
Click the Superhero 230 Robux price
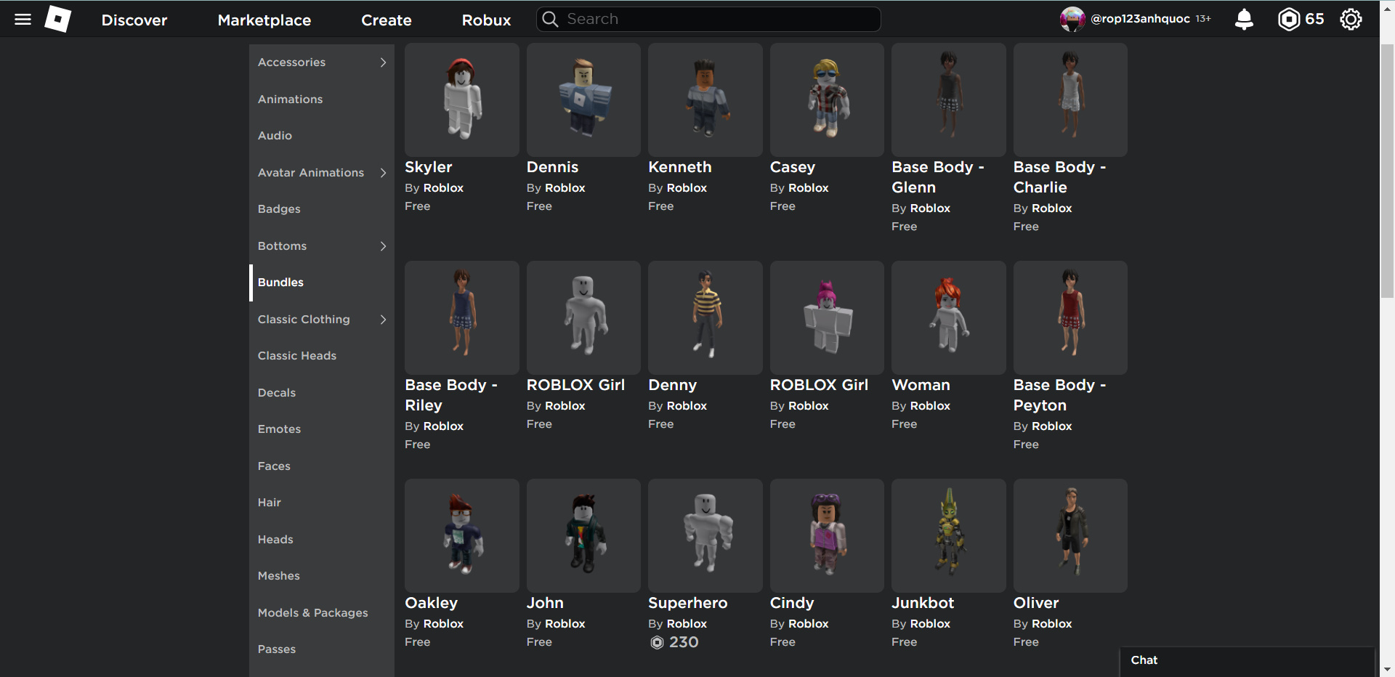tap(674, 642)
